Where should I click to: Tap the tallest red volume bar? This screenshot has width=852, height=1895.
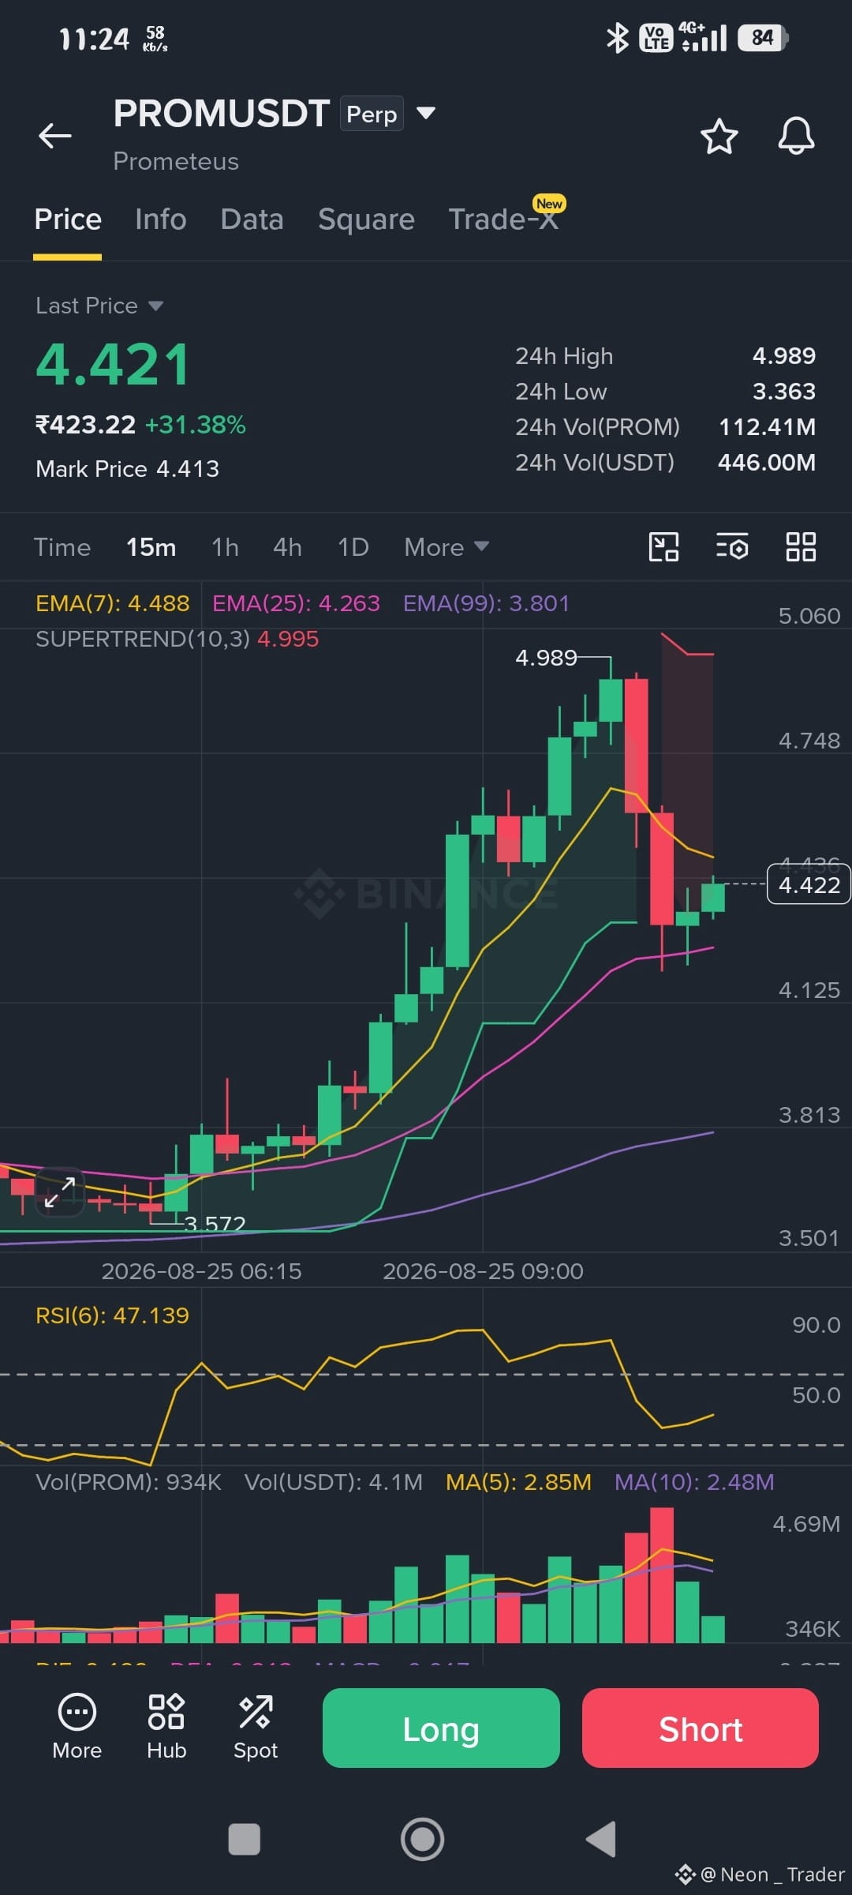click(x=662, y=1575)
